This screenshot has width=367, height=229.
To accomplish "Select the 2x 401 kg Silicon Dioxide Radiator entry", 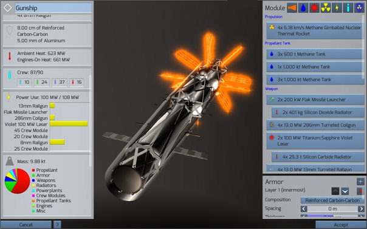I will [318, 112].
